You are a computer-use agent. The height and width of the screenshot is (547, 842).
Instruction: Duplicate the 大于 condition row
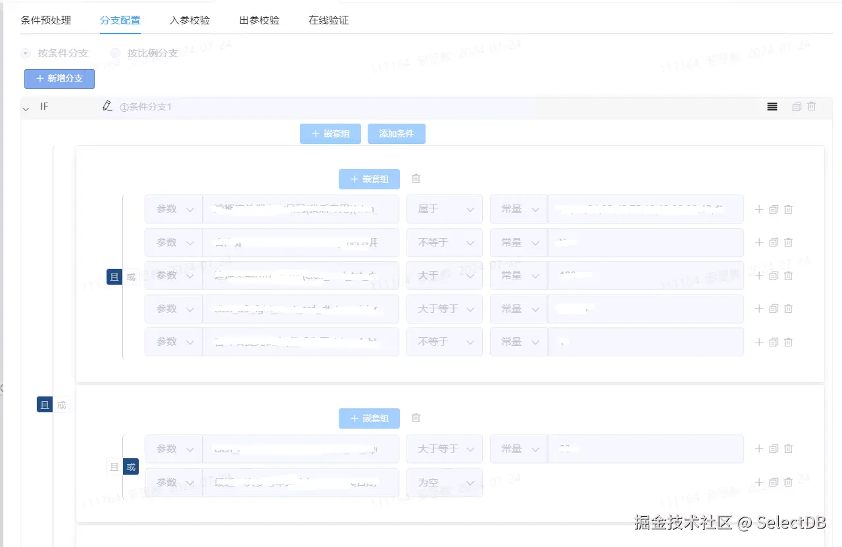pyautogui.click(x=774, y=275)
